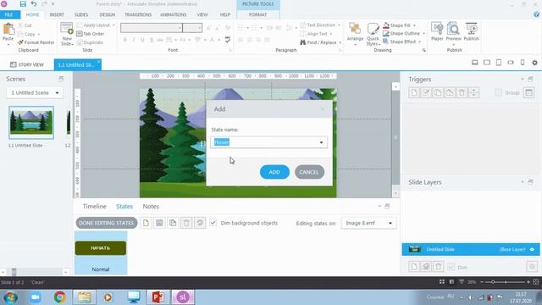Viewport: 542px width, 305px height.
Task: Open the font name dropdown
Action: (x=180, y=28)
